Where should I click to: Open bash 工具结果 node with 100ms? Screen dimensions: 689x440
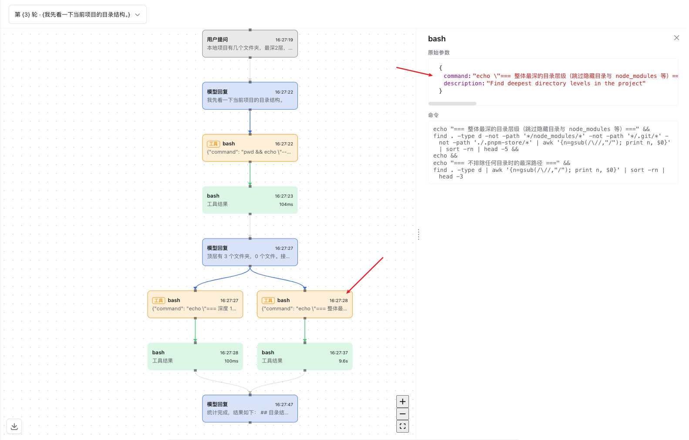pos(195,356)
